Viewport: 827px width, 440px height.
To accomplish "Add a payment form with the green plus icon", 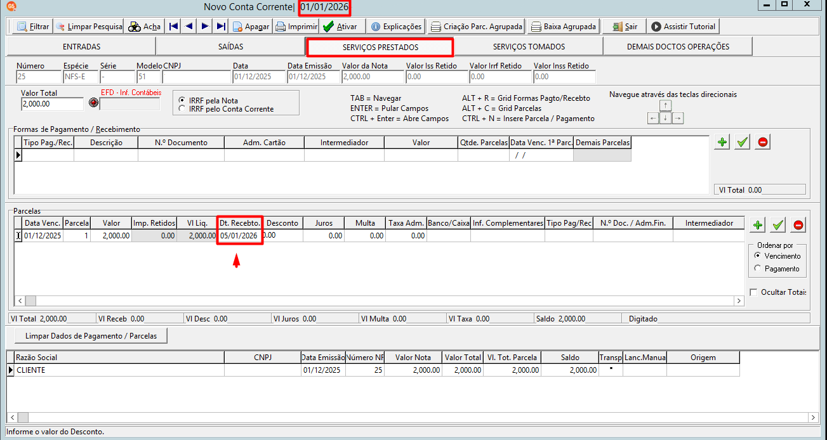I will tap(722, 142).
